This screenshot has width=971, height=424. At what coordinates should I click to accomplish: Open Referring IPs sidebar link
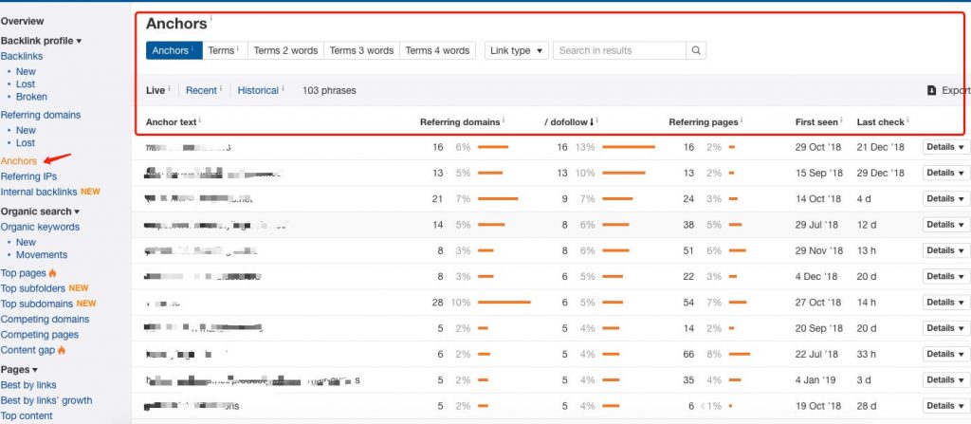[x=29, y=176]
